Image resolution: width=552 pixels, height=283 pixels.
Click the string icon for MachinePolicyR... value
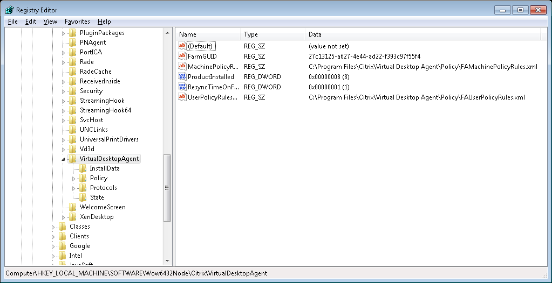click(x=182, y=66)
